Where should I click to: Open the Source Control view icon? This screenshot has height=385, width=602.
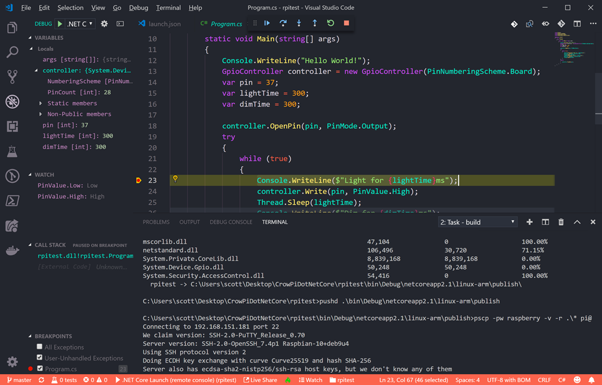[x=12, y=77]
